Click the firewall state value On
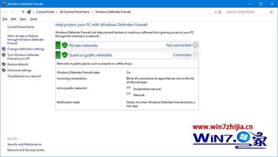Image resolution: width=278 pixels, height=157 pixels. pyautogui.click(x=129, y=73)
